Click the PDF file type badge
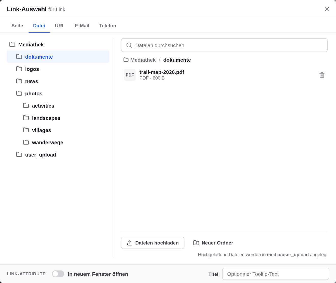Image resolution: width=336 pixels, height=283 pixels. click(130, 75)
